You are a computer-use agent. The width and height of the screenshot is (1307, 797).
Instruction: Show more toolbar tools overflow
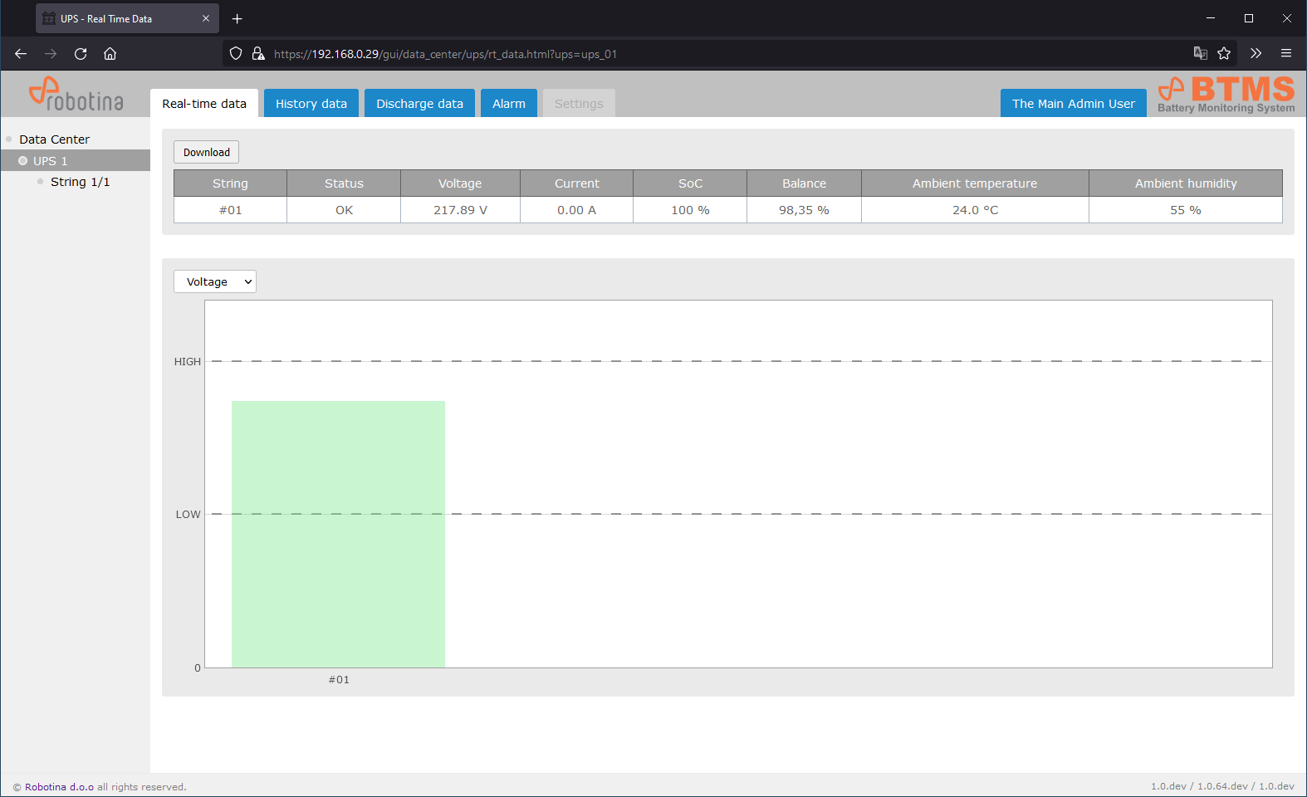tap(1256, 54)
